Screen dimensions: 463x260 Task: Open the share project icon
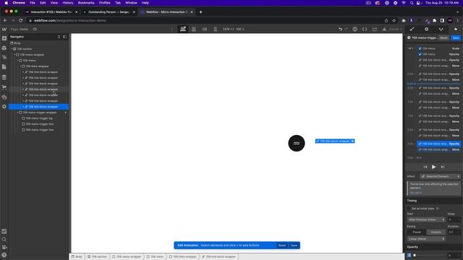point(375,29)
